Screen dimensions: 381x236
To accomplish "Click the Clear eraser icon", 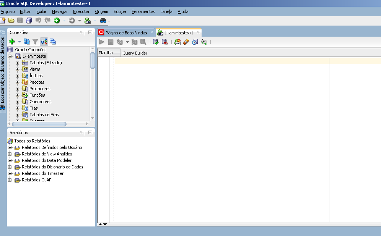I will coord(186,42).
